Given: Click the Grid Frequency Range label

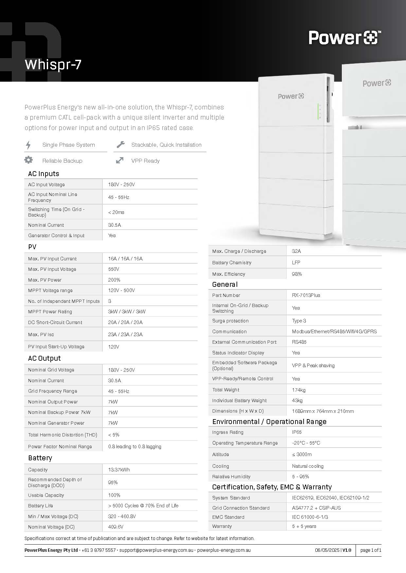Looking at the screenshot, I should tap(53, 391).
